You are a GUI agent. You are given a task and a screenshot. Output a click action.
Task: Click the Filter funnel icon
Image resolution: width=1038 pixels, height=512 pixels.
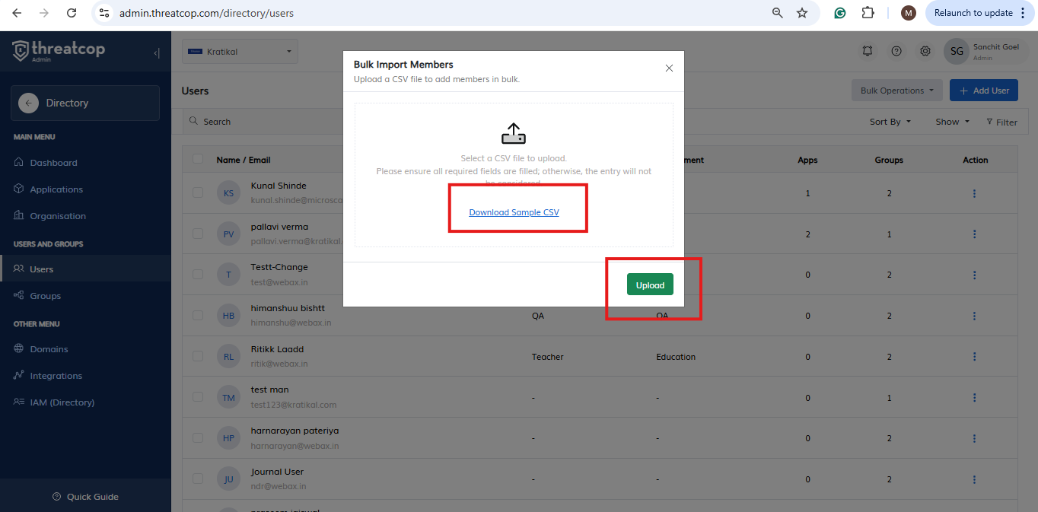[x=990, y=122]
